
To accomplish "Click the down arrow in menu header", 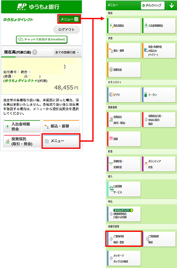I will tap(172, 5).
